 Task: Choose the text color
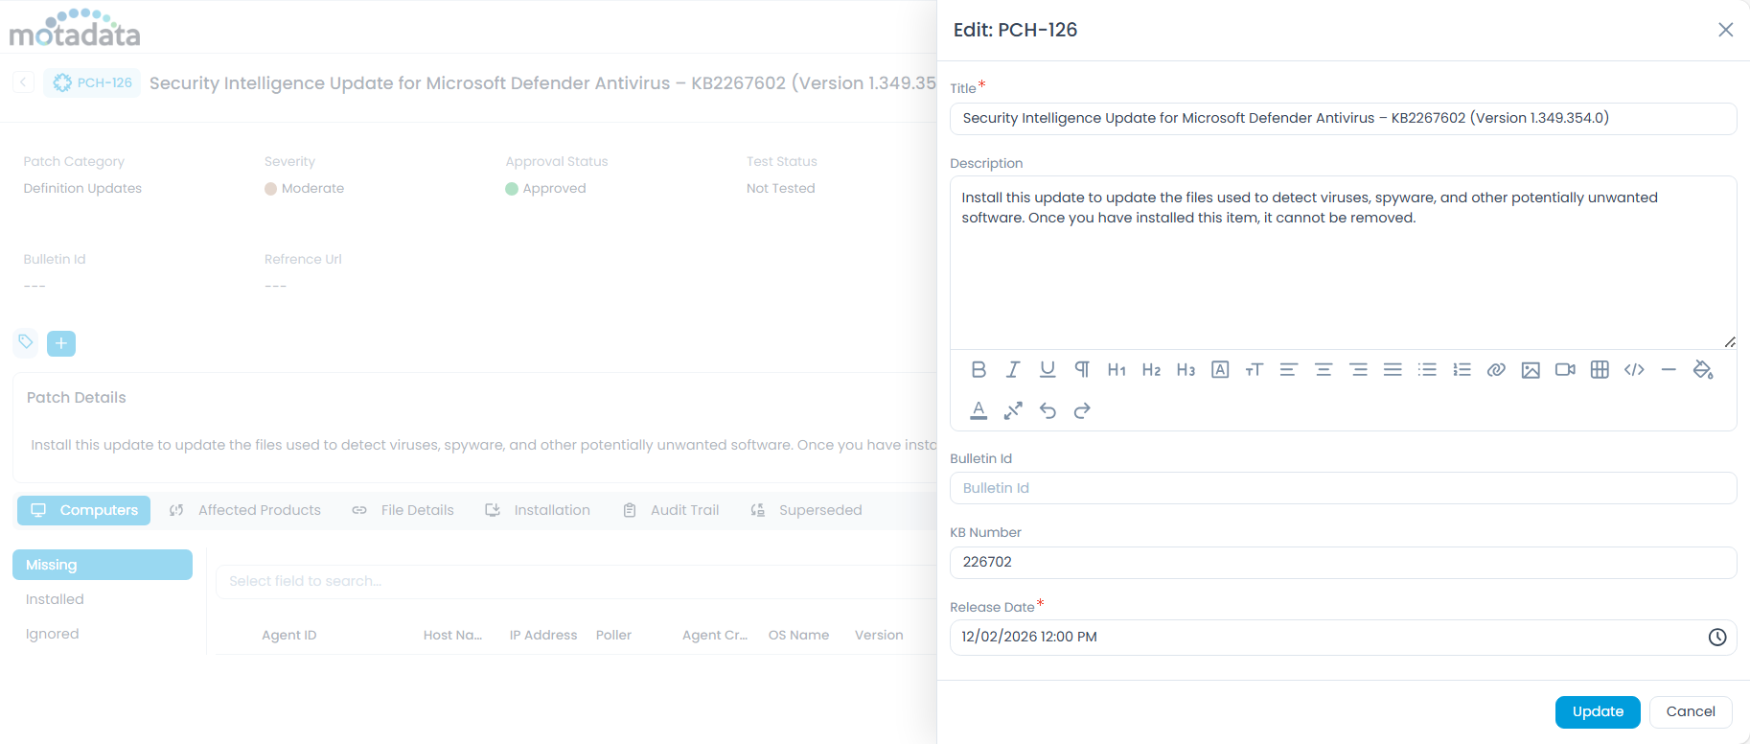pyautogui.click(x=979, y=411)
